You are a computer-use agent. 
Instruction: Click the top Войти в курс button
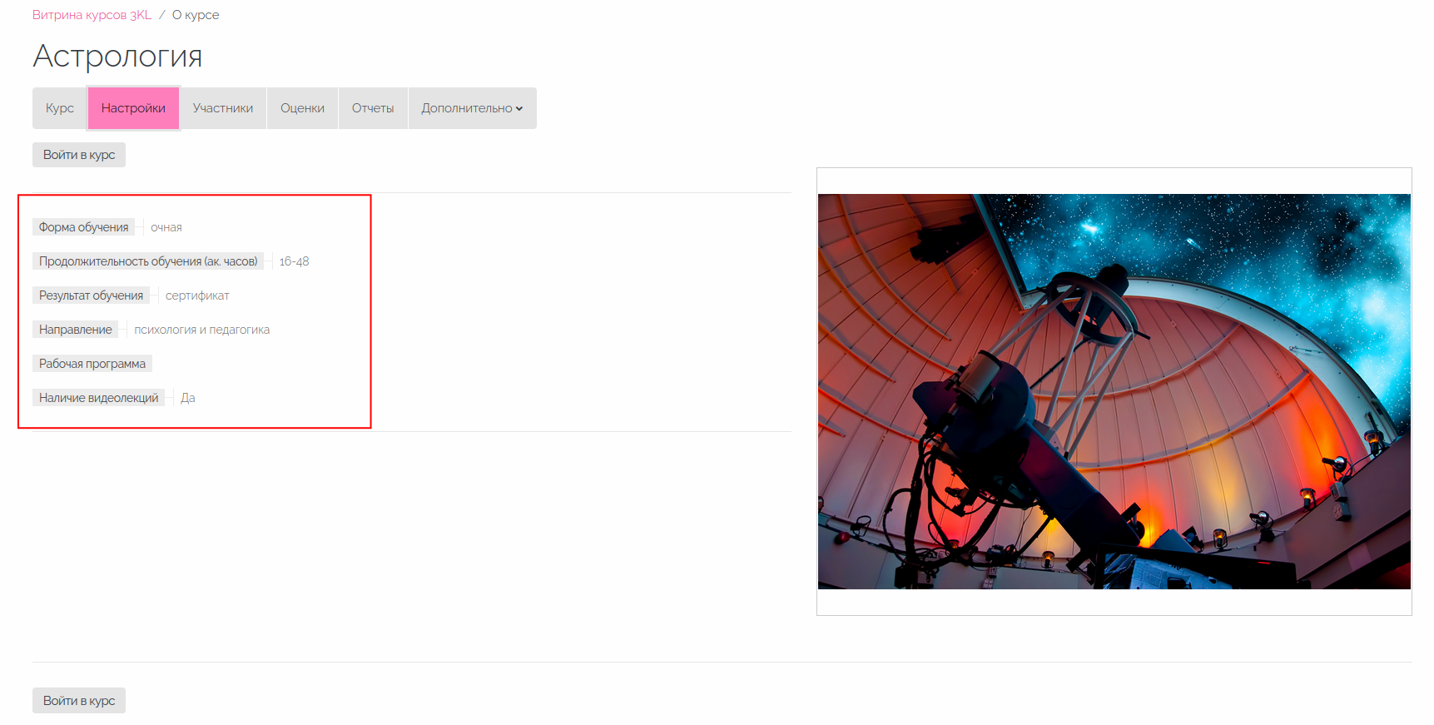click(x=79, y=155)
